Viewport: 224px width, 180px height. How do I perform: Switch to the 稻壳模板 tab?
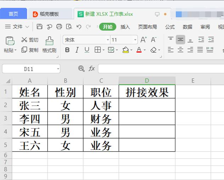(50, 14)
